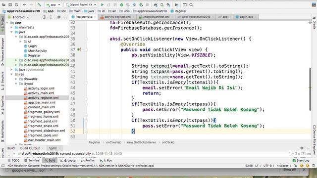
Task: Click the sad smiley feedback icon
Action: click(x=308, y=166)
